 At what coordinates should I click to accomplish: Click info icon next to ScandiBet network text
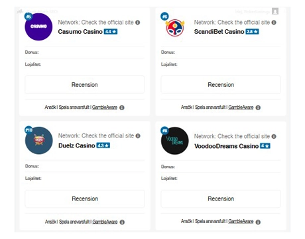point(274,23)
